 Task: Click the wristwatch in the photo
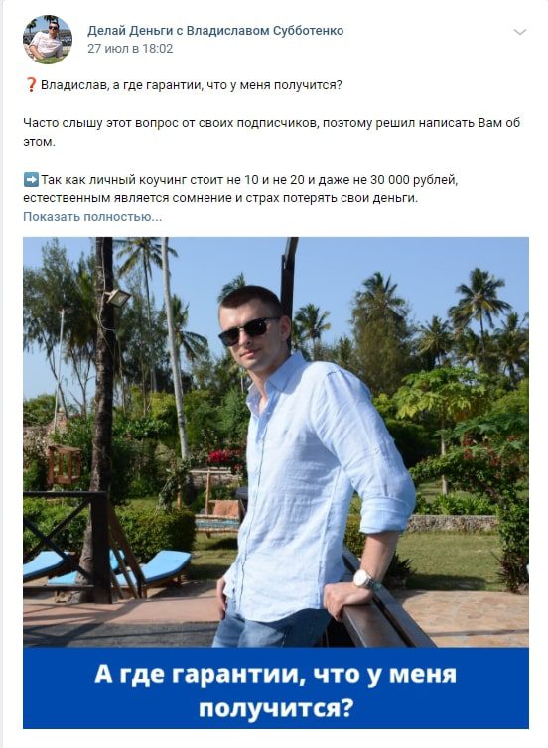(364, 579)
